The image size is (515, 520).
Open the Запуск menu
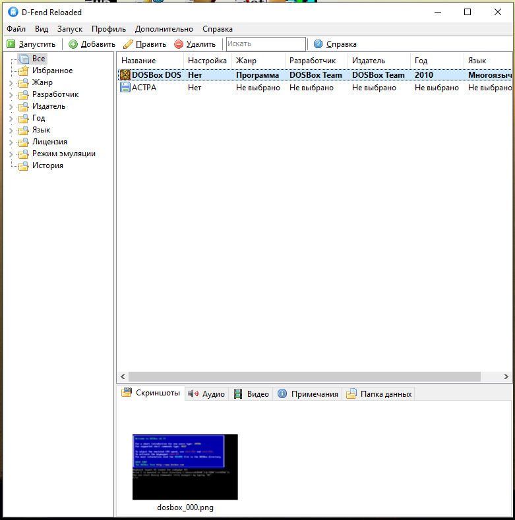point(70,29)
